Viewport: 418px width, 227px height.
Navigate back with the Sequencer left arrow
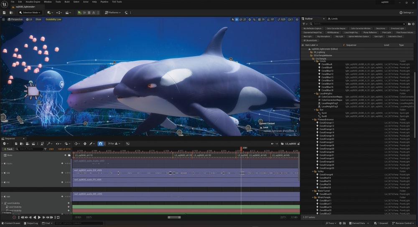(x=272, y=144)
